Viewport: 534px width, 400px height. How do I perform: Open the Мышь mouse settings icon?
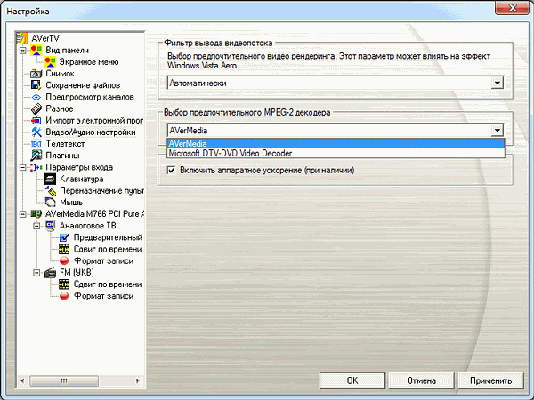51,202
